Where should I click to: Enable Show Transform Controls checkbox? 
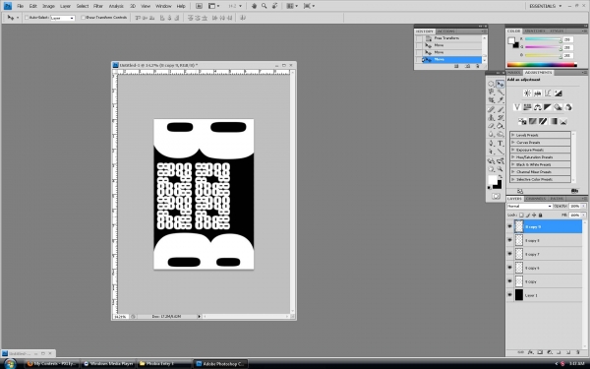(84, 18)
